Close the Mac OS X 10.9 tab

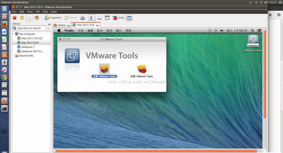[97, 25]
